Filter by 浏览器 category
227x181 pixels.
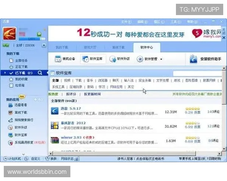[103, 80]
